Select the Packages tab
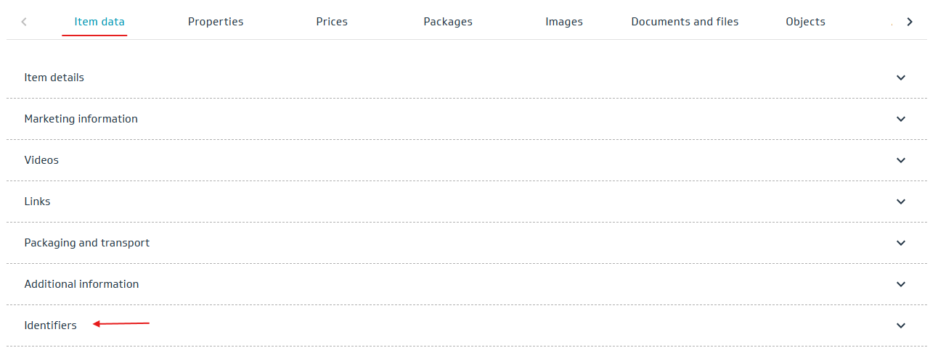The width and height of the screenshot is (938, 361). coord(448,22)
